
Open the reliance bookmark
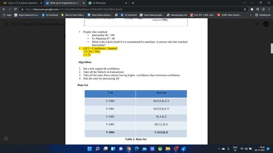pyautogui.click(x=99, y=15)
